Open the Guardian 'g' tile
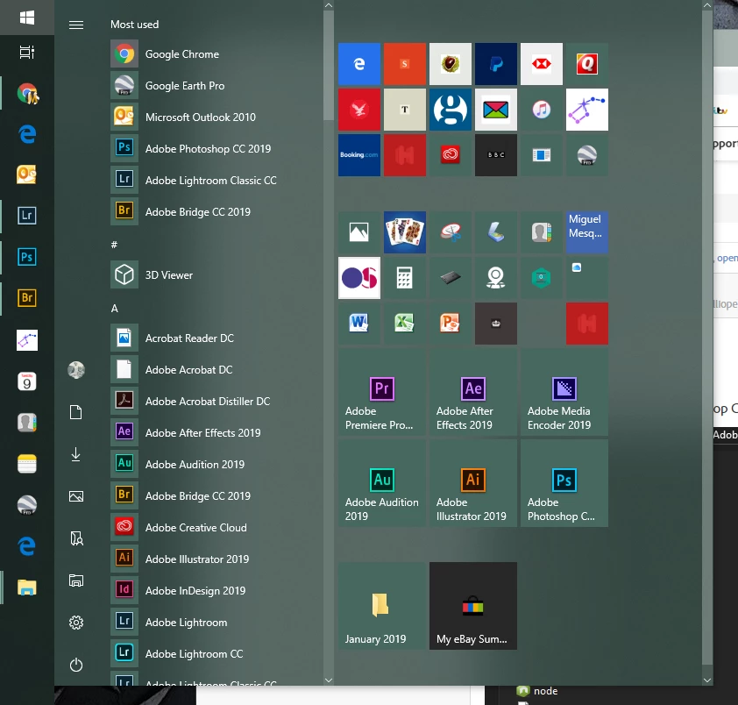738x705 pixels. pos(451,110)
